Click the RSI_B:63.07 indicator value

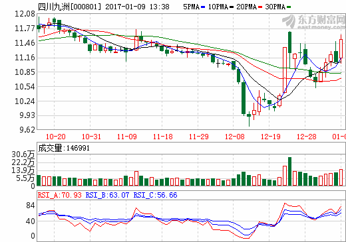pos(107,195)
